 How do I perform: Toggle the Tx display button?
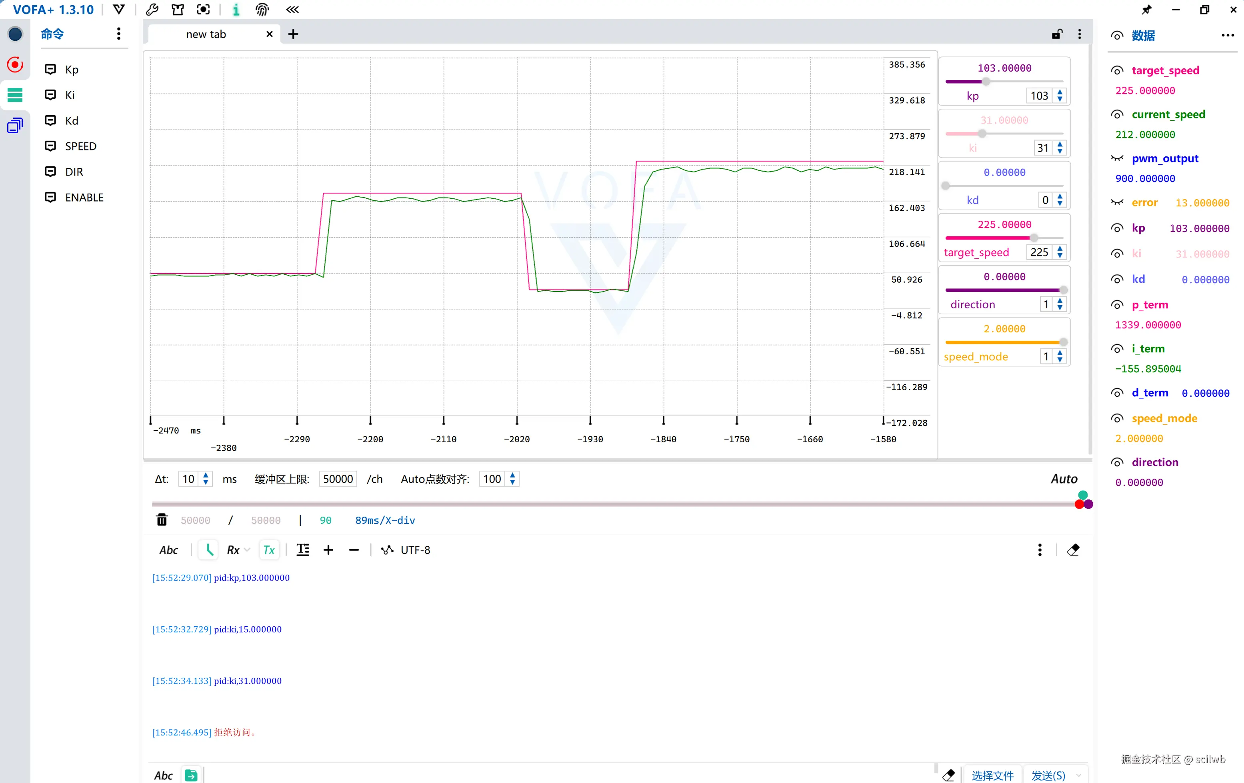[269, 549]
